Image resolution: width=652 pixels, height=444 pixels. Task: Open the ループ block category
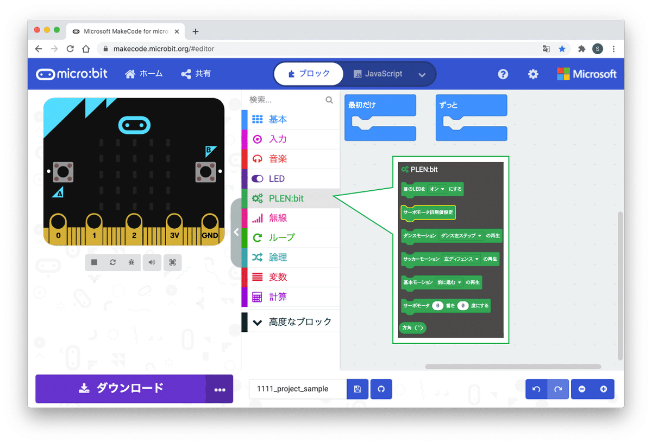pyautogui.click(x=291, y=237)
